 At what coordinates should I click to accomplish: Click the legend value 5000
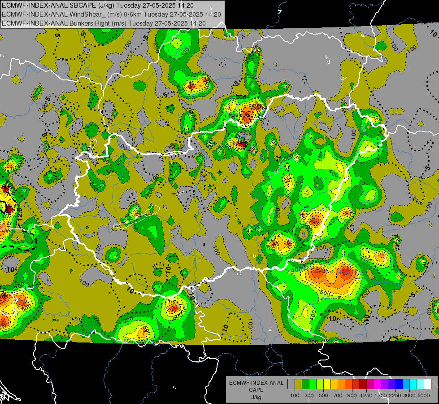coord(424,395)
